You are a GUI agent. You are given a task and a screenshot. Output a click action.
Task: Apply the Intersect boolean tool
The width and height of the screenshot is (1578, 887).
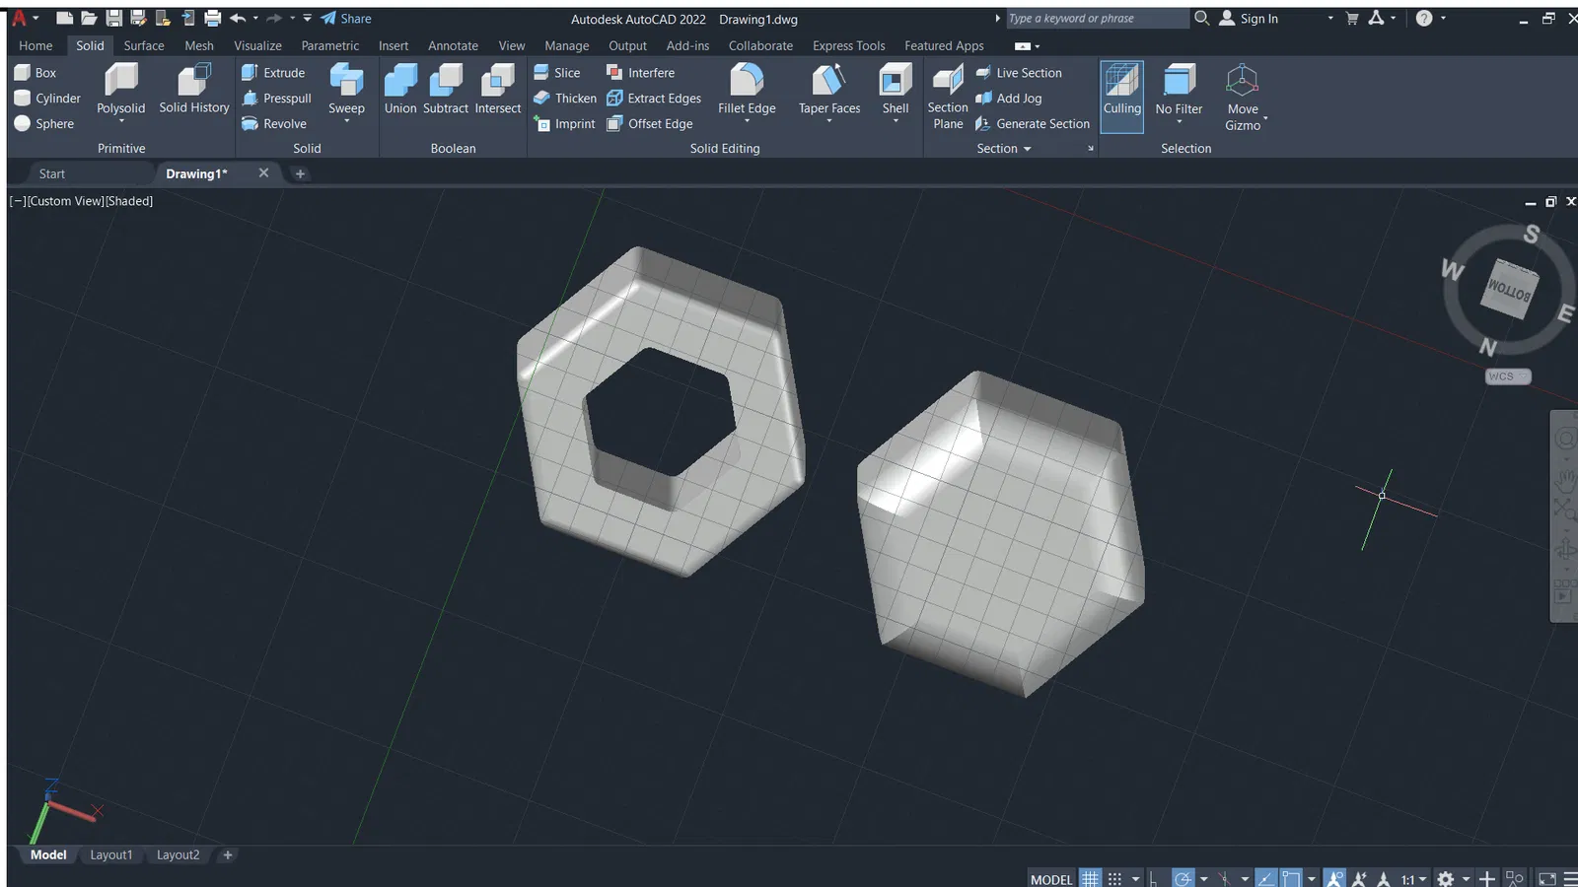pos(498,90)
